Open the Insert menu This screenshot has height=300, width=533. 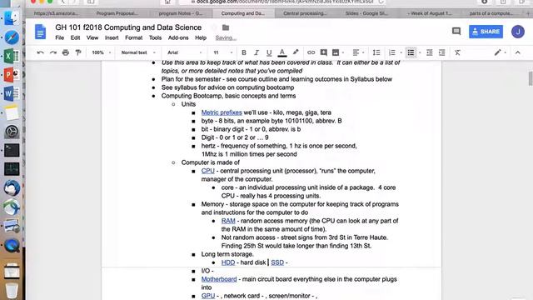pos(112,37)
